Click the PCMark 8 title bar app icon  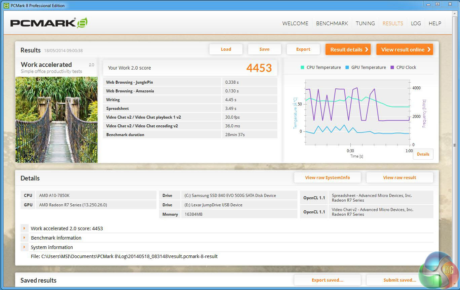click(x=6, y=5)
